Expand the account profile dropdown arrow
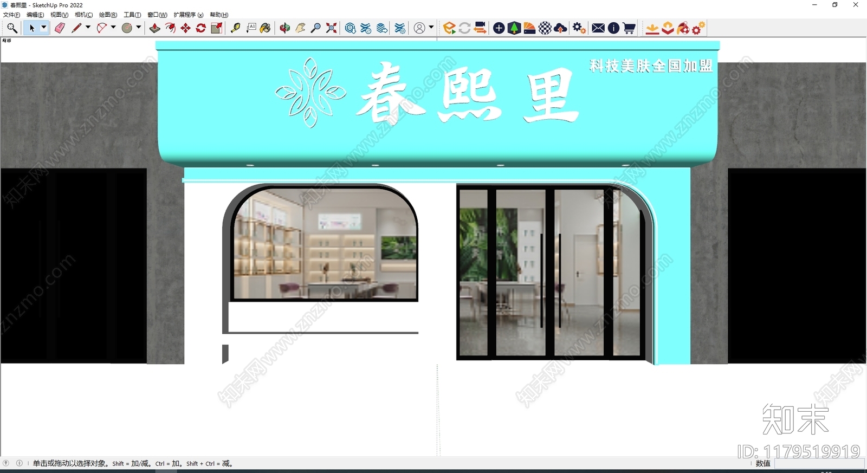 click(x=431, y=27)
